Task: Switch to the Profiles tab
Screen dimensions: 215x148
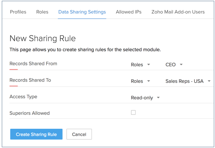Action: pos(18,12)
